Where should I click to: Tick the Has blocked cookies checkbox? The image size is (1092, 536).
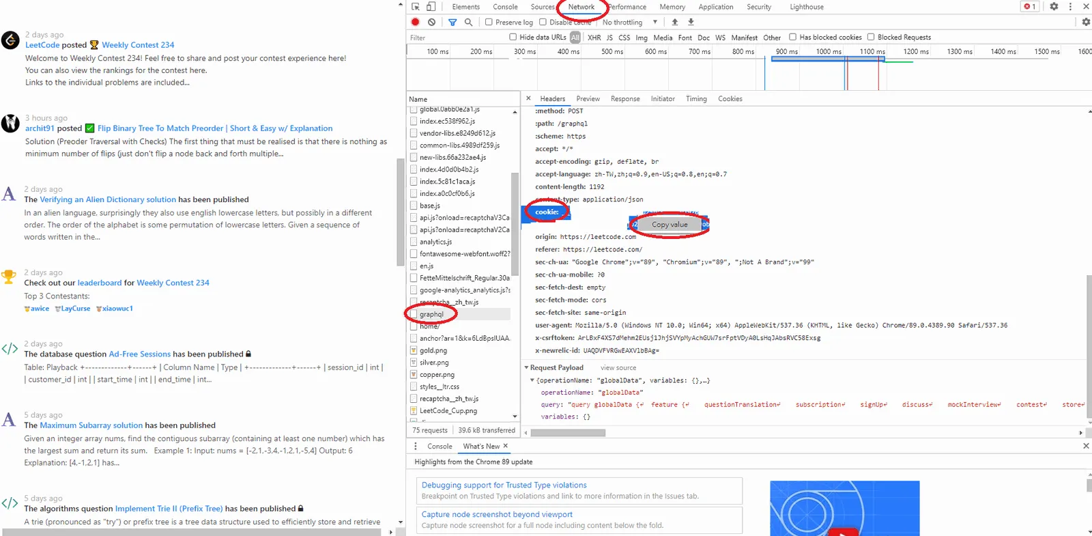point(793,38)
